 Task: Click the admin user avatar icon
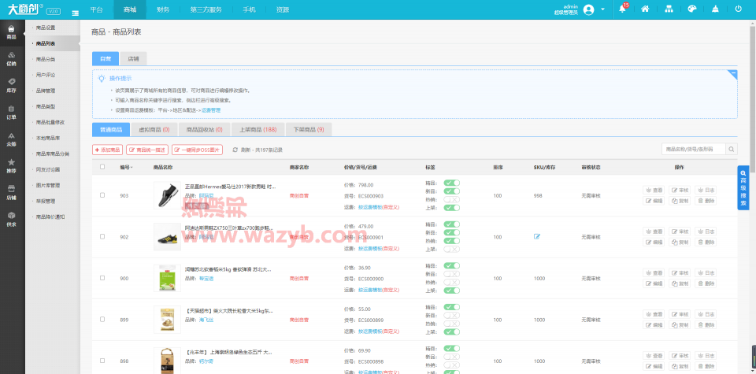point(588,9)
